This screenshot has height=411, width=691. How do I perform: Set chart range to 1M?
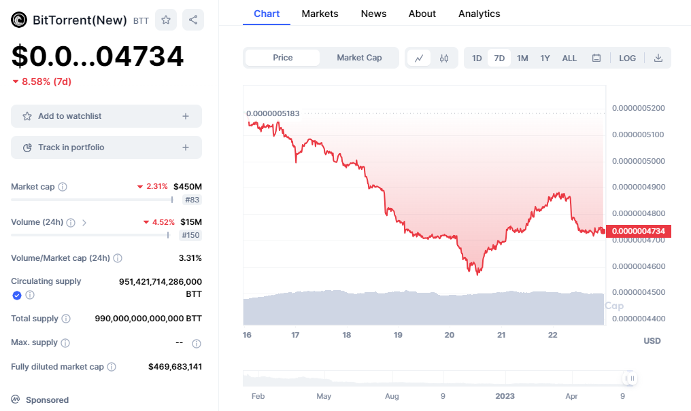(522, 58)
